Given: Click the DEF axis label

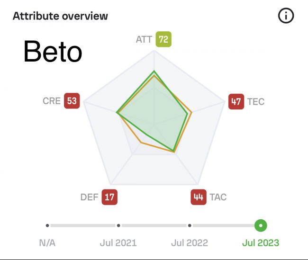Looking at the screenshot, I should pos(90,197).
